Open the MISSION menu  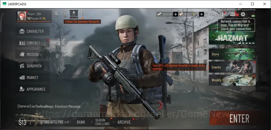[33, 54]
